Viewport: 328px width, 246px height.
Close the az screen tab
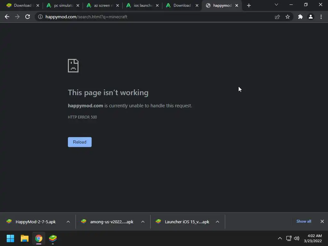click(118, 5)
